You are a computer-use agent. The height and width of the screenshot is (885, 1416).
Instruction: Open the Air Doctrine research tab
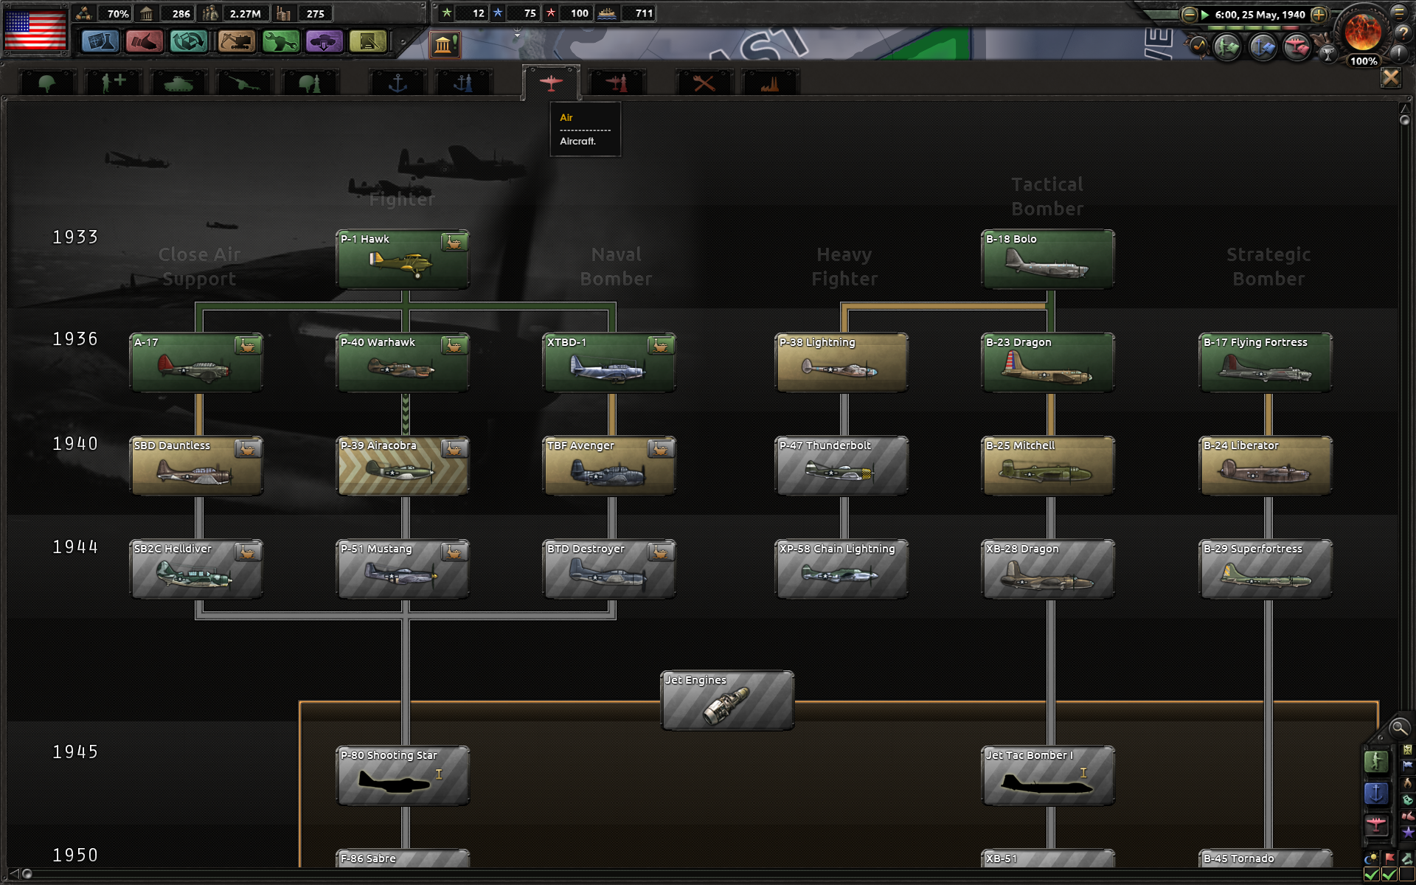[617, 81]
